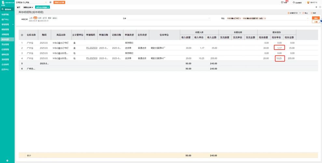322x163 pixels.
Task: Click the floating blue helper icon at the right edge
Action: (321, 21)
